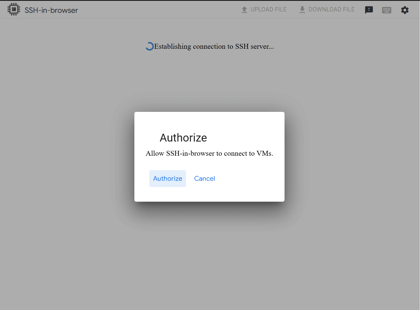Click blank dialog space right of Cancel
Image resolution: width=420 pixels, height=310 pixels.
[x=250, y=179]
